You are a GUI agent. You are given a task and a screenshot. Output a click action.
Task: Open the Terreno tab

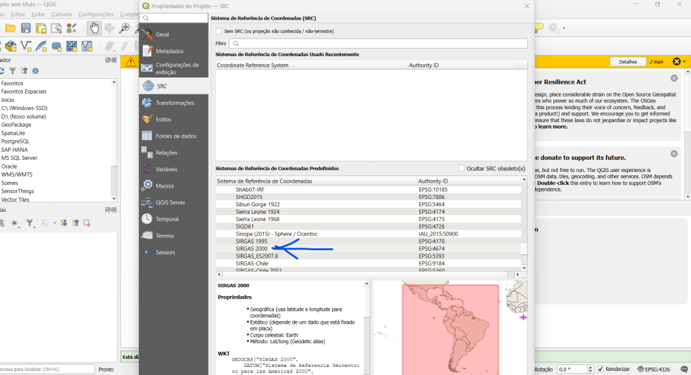click(x=173, y=236)
